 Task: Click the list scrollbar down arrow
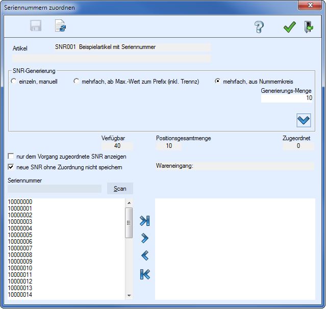[x=129, y=295]
